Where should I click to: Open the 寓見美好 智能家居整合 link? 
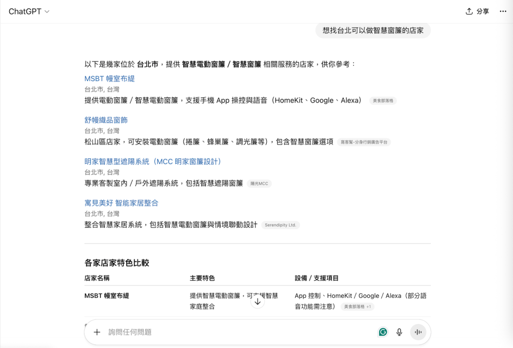[121, 203]
